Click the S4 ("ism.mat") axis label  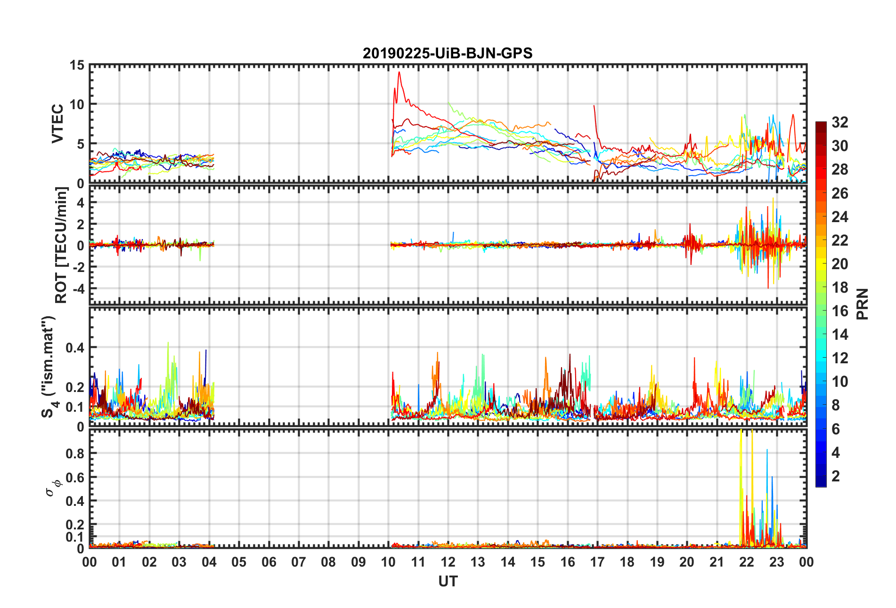(x=49, y=367)
